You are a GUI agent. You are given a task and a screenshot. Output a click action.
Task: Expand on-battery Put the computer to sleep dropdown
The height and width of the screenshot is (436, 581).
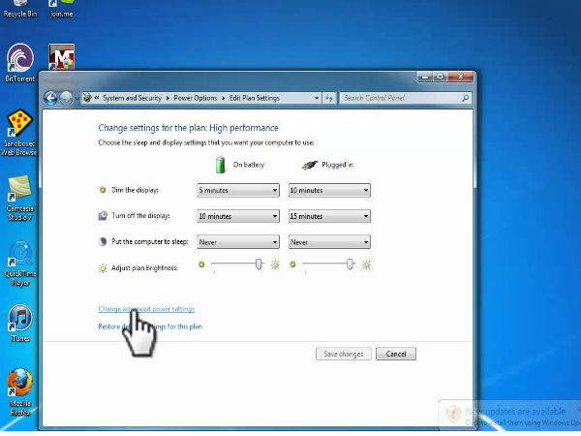(x=237, y=242)
